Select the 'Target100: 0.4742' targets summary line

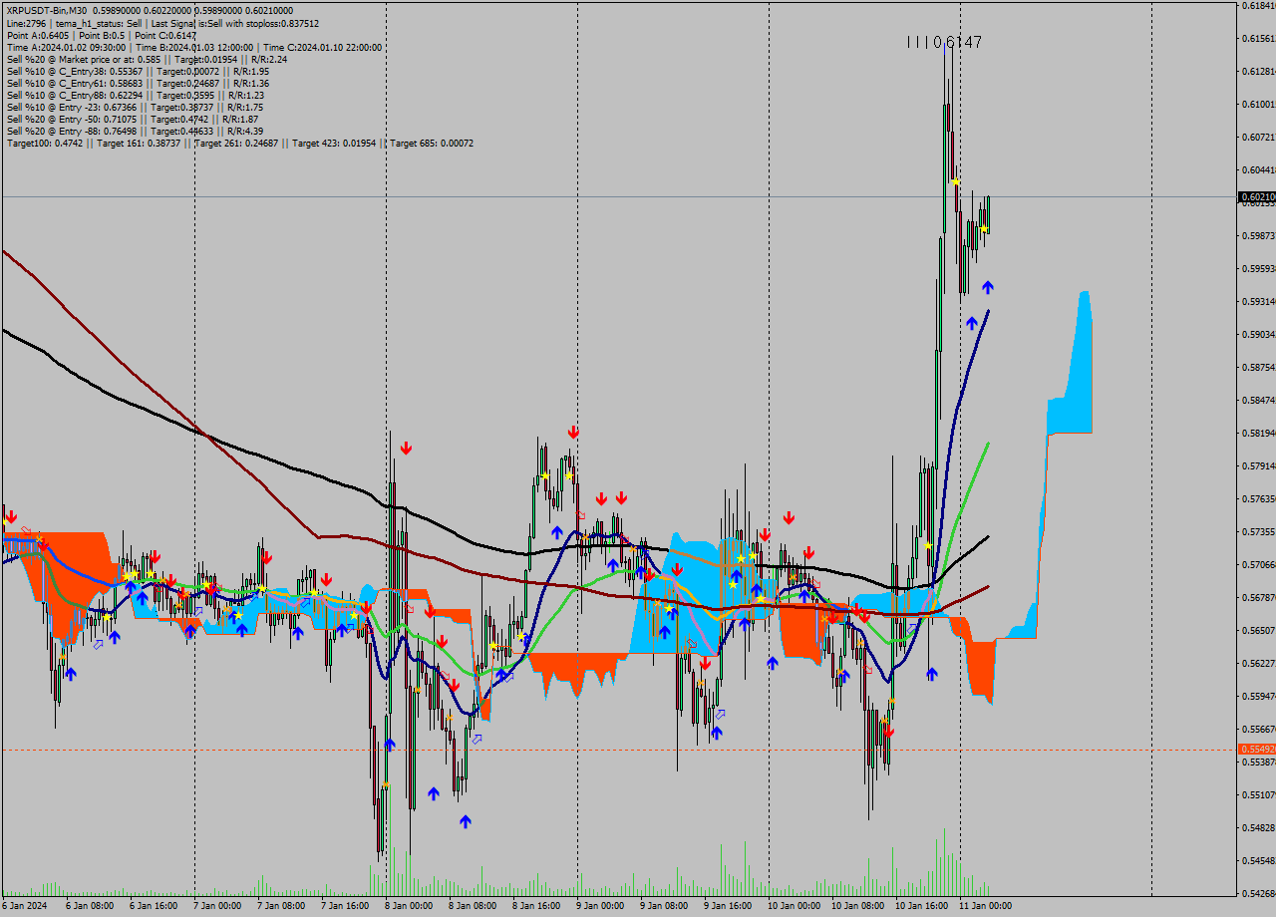pyautogui.click(x=239, y=144)
